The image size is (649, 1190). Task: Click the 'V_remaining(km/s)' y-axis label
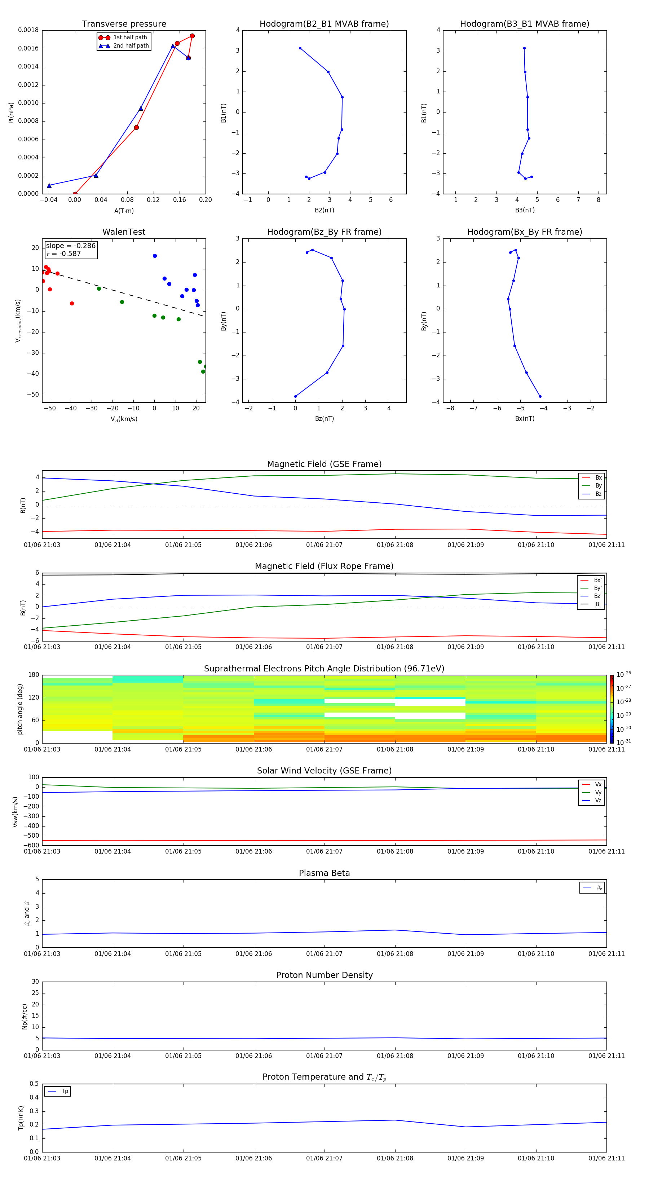click(x=18, y=321)
